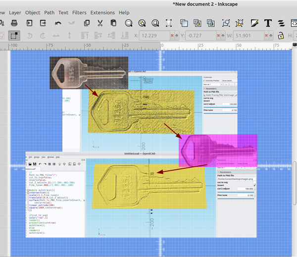
Task: Unlink clone icon with green lock
Action: click(211, 23)
